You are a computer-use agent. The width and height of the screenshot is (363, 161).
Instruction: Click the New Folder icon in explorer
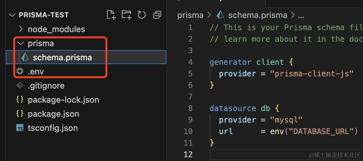click(x=126, y=15)
